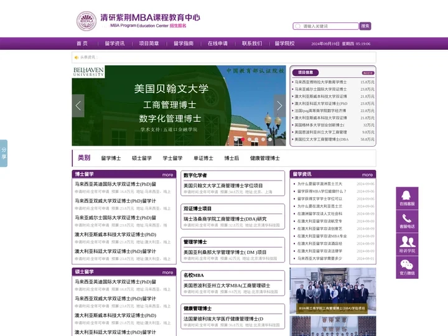Open 马来西亚博特拉大学教育学博士 project
The height and width of the screenshot is (336, 448).
(320, 82)
